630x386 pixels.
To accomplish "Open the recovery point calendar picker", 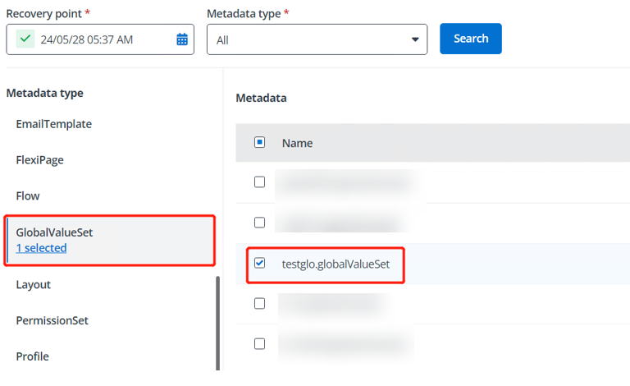I will (x=182, y=39).
